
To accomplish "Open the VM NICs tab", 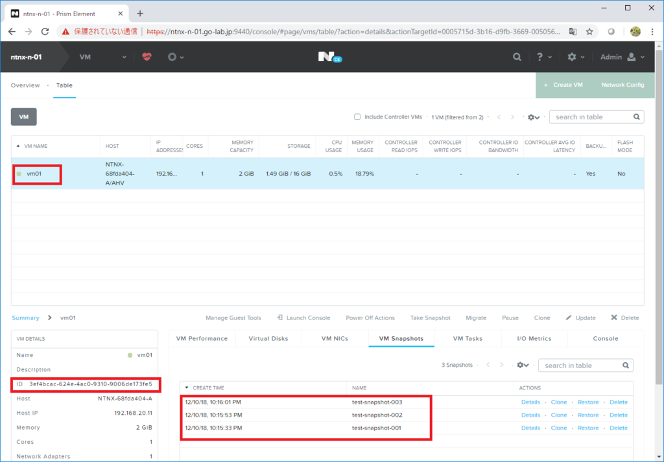I will tap(335, 338).
